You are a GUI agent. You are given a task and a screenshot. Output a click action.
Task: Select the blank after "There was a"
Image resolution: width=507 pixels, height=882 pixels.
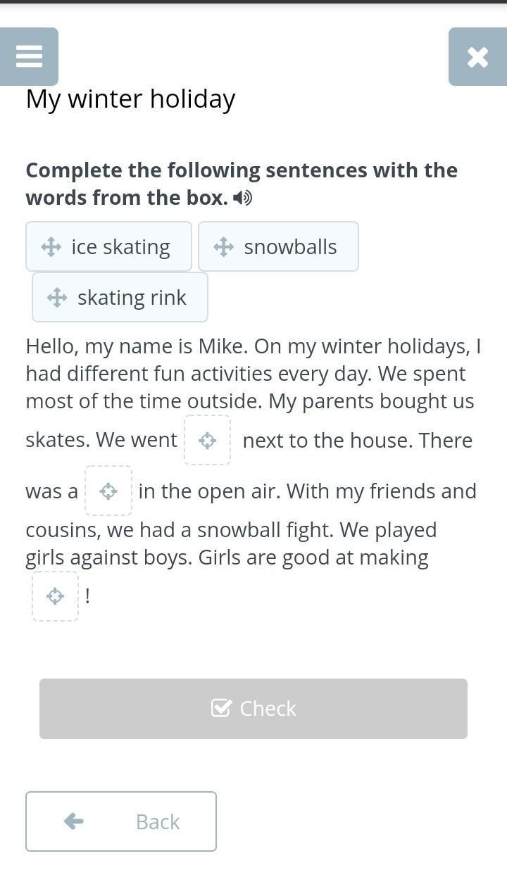(x=108, y=491)
